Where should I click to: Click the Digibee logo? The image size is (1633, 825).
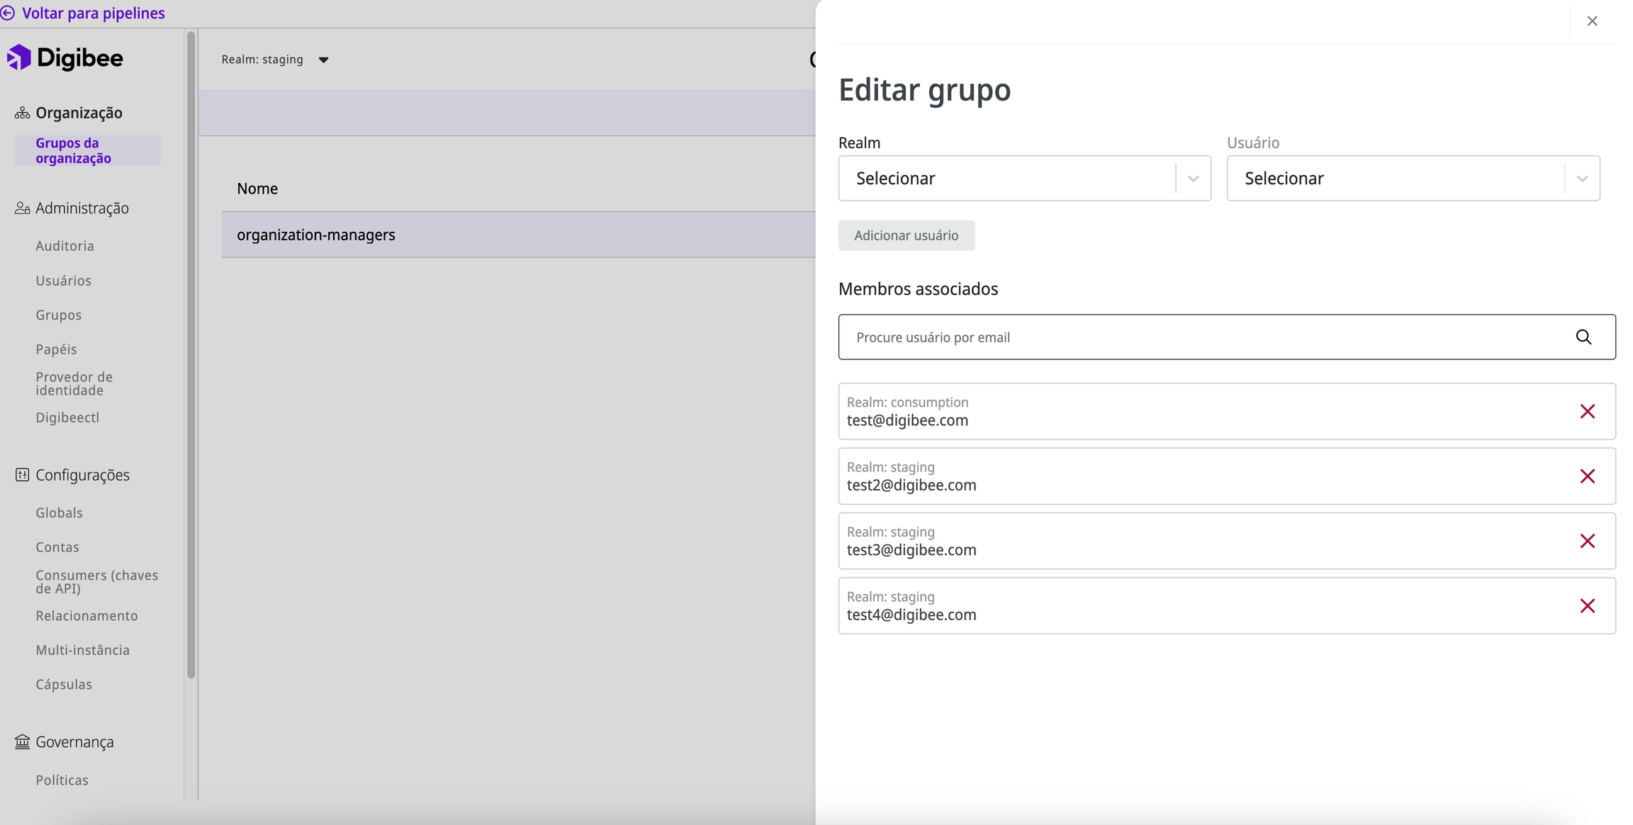[65, 58]
